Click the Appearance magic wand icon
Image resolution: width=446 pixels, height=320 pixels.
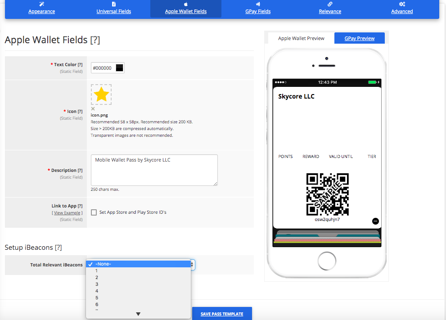click(x=42, y=4)
